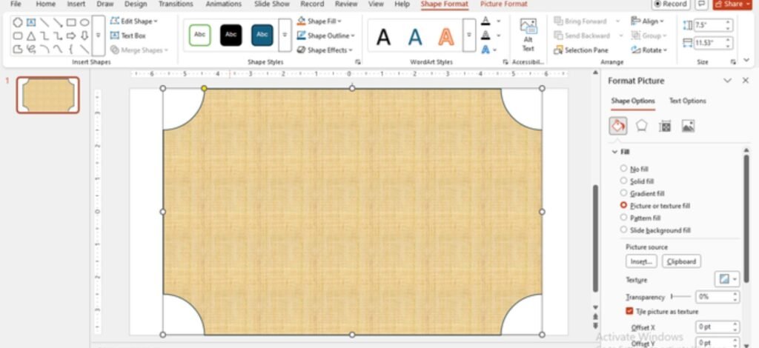Open Texture preset dropdown
The height and width of the screenshot is (348, 759).
(727, 279)
